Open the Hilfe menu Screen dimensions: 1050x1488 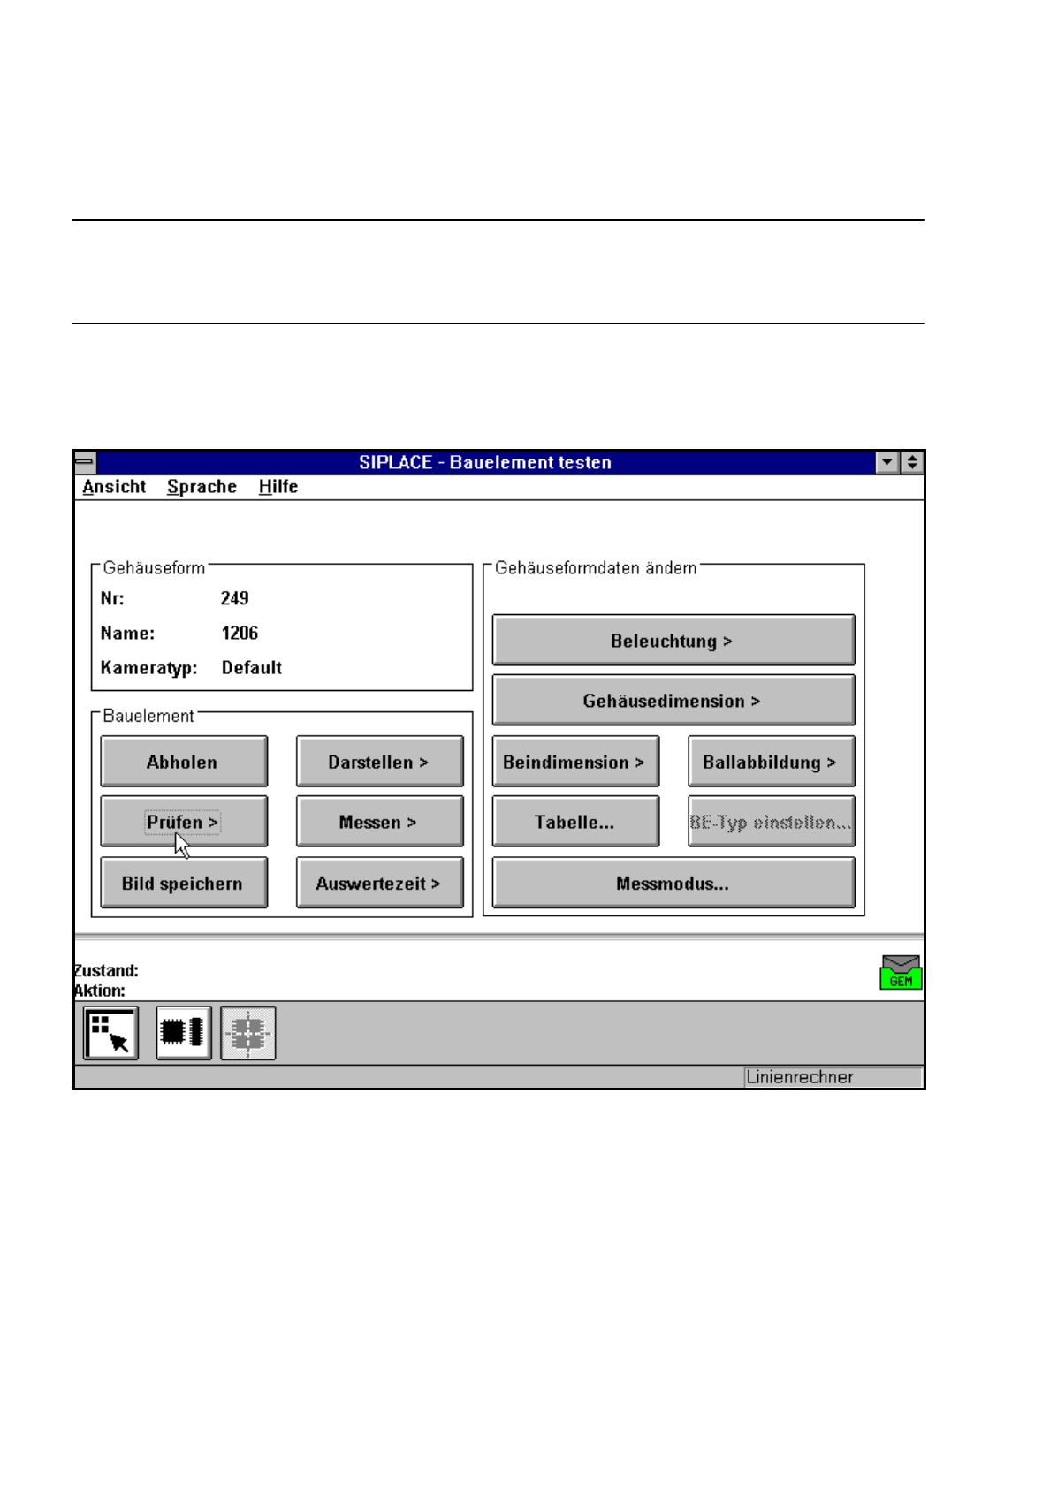coord(278,487)
